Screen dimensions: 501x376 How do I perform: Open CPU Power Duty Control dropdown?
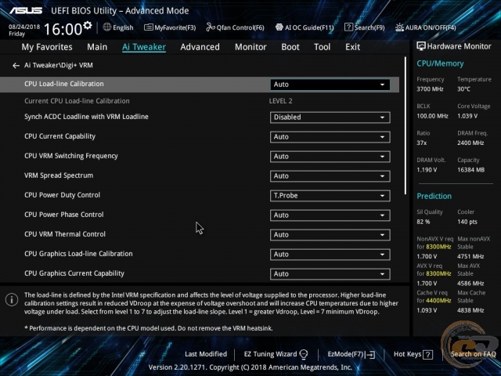(330, 196)
